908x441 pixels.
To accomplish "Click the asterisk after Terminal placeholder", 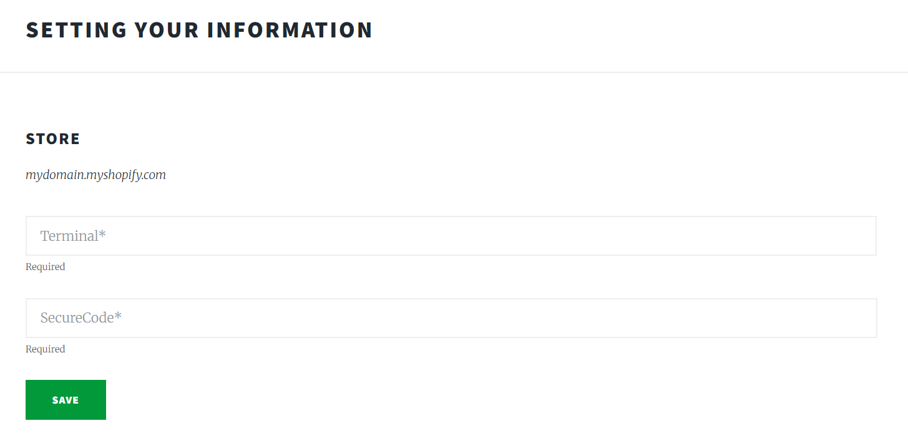I will (x=103, y=234).
